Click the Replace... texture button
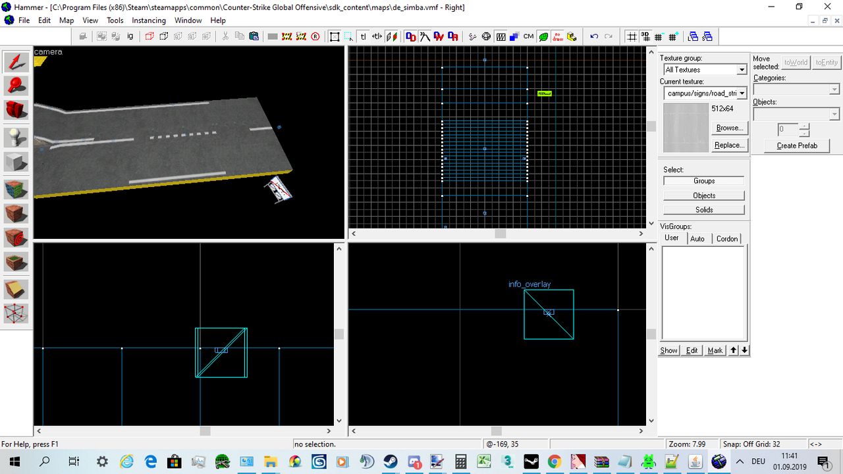 pos(729,145)
